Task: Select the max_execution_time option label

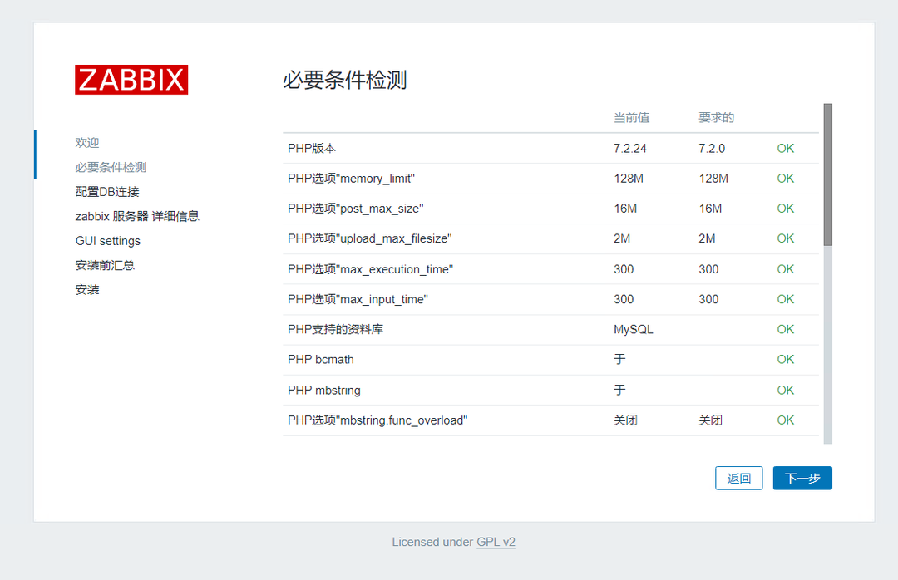Action: tap(371, 269)
